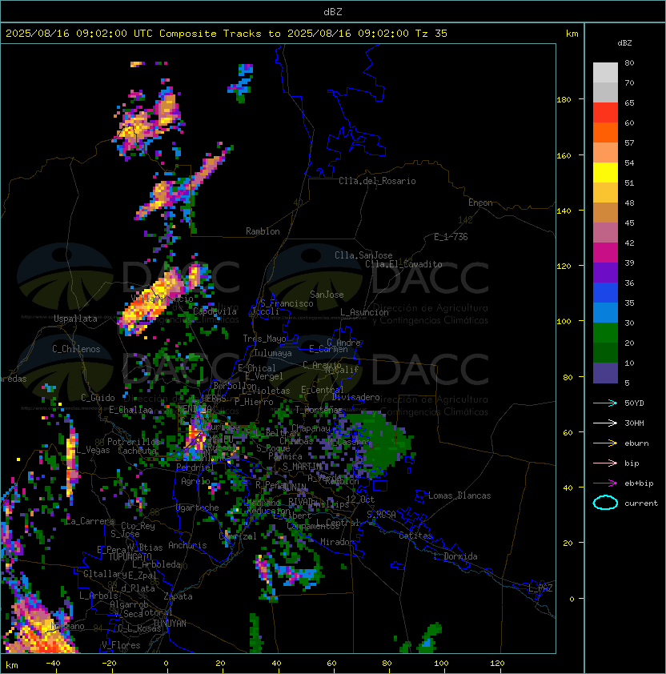Image resolution: width=666 pixels, height=674 pixels.
Task: Click the 'Lomas_Blancas' map label
Action: (x=459, y=495)
